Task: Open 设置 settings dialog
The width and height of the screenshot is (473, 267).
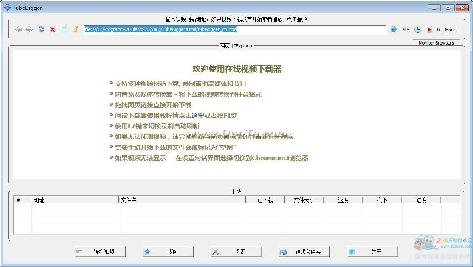Action: coord(236,252)
